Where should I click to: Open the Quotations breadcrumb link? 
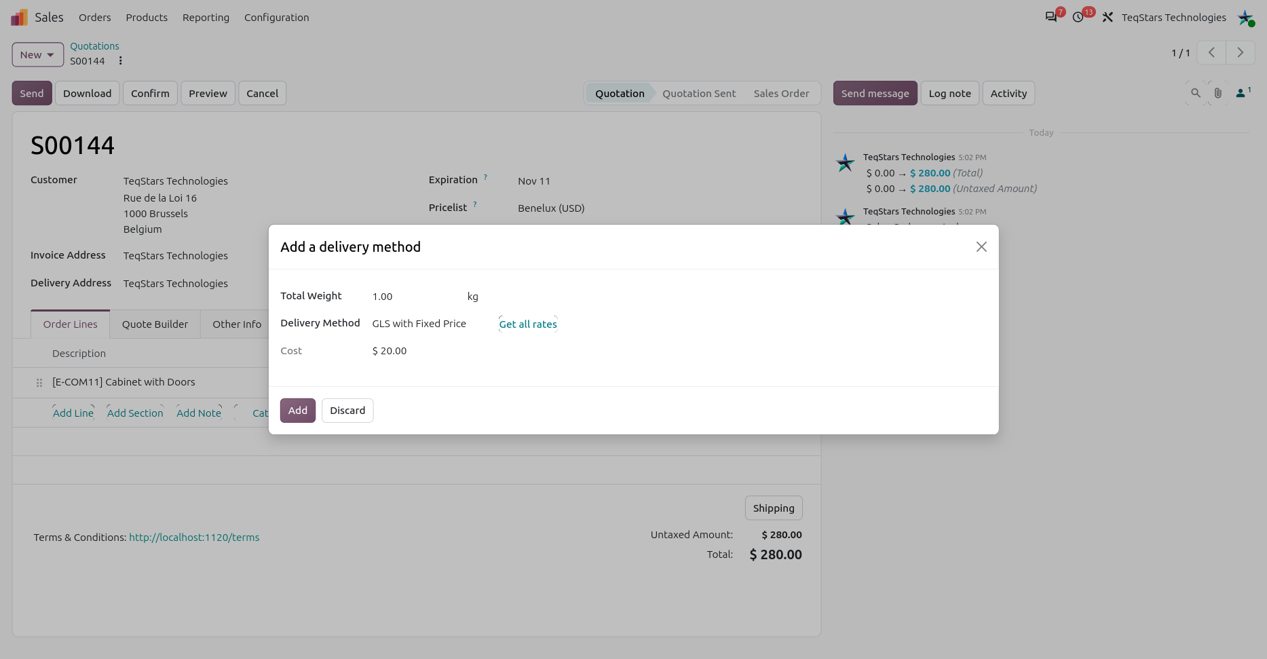[94, 46]
